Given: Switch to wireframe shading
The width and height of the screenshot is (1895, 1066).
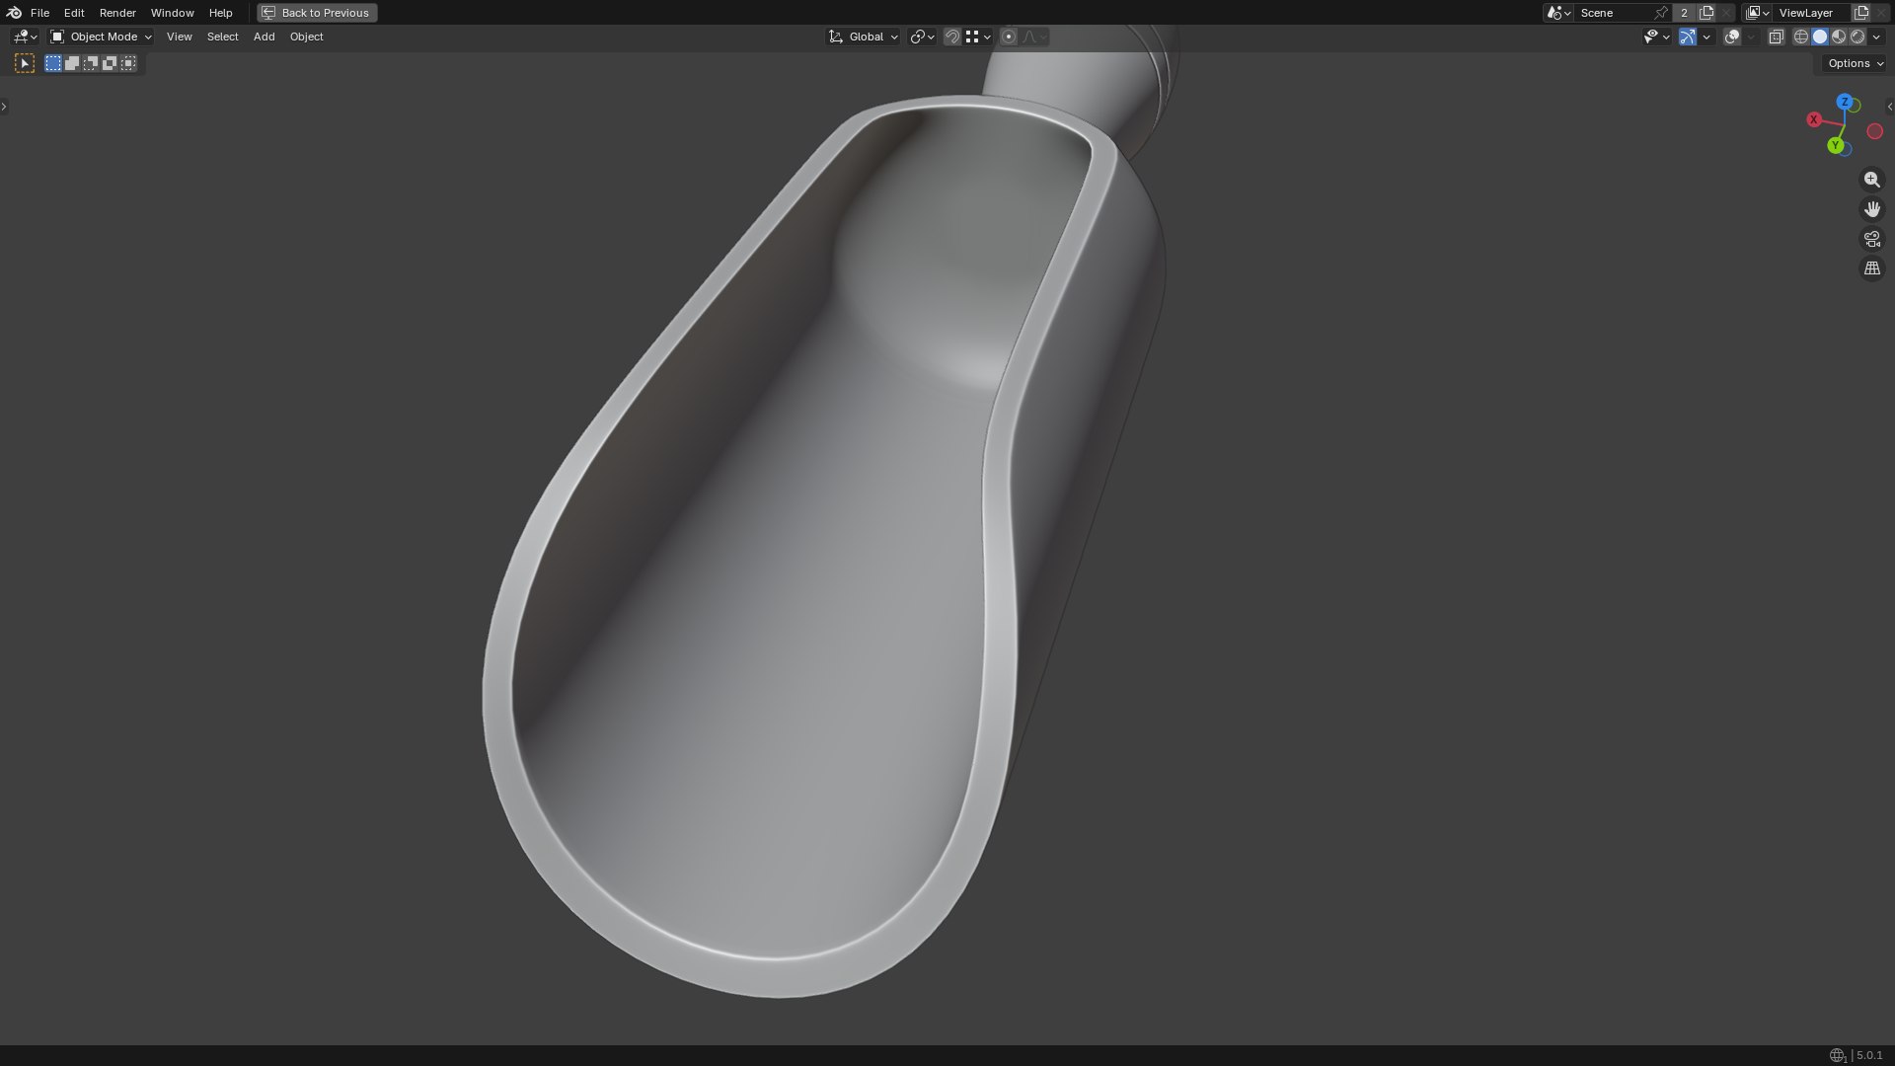Looking at the screenshot, I should [1801, 37].
